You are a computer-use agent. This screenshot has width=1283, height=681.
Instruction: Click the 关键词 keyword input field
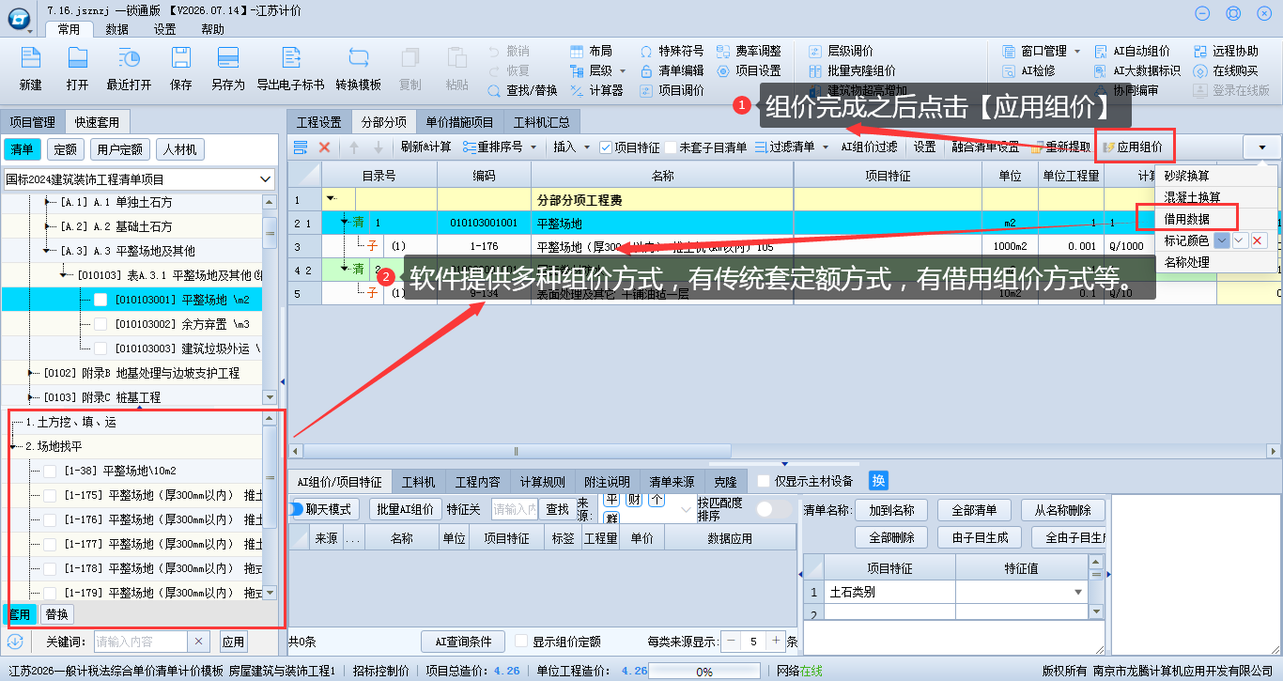tap(140, 642)
